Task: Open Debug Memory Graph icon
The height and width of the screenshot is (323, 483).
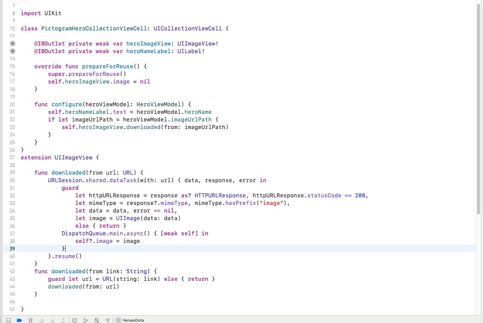Action: (x=86, y=320)
